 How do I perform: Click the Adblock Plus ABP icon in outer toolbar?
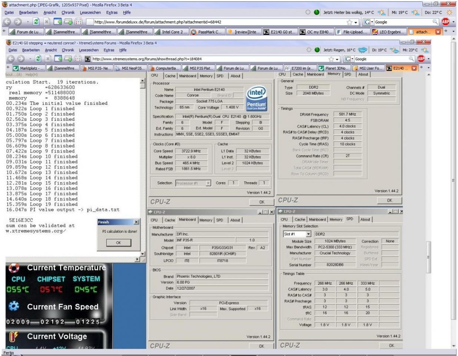(445, 22)
